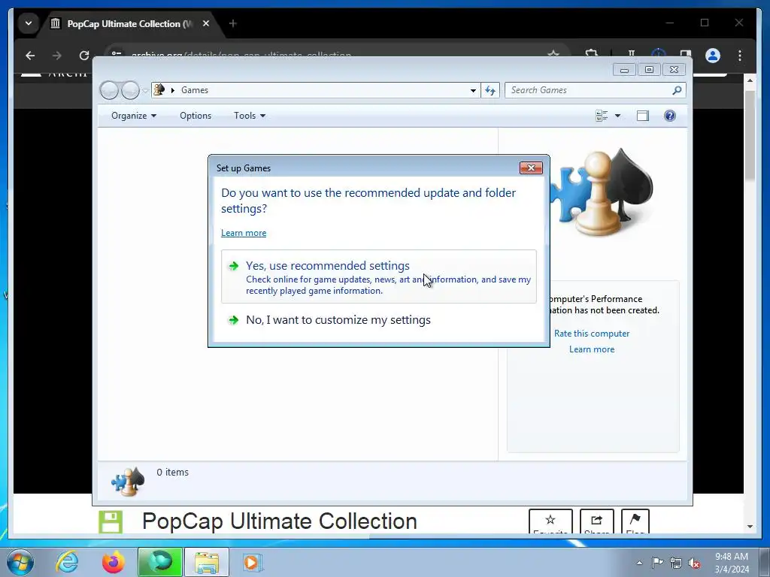770x577 pixels.
Task: Launch Internet Explorer from the taskbar
Action: click(67, 562)
